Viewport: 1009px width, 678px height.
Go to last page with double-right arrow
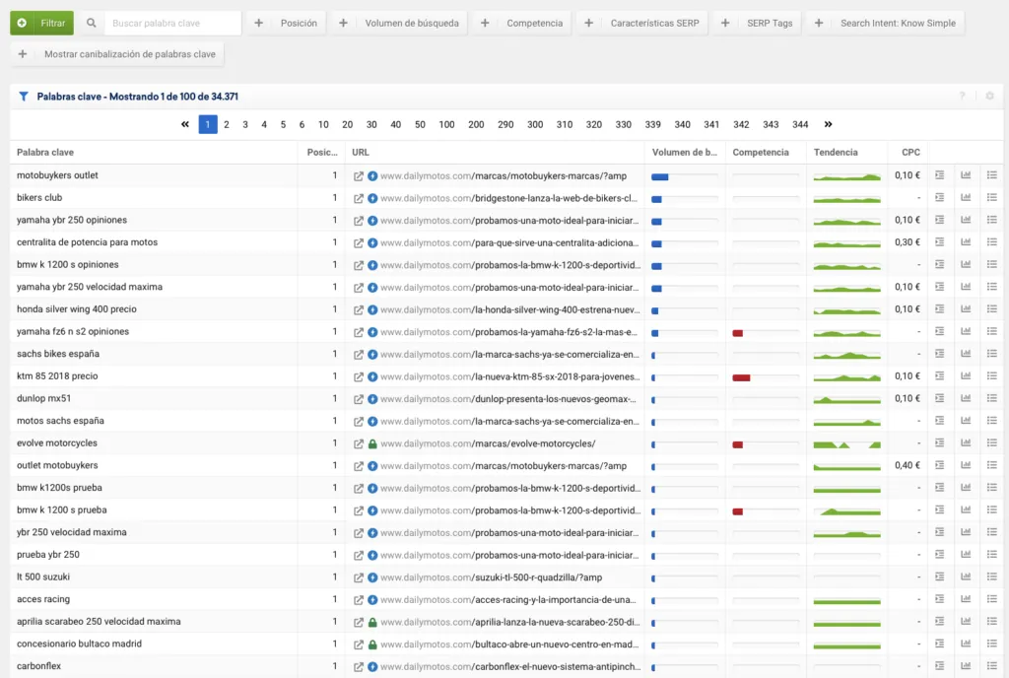[x=828, y=124]
